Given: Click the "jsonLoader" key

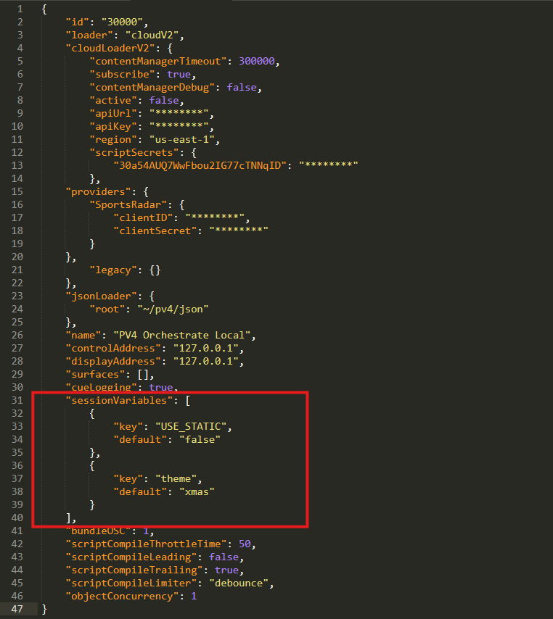Looking at the screenshot, I should coord(101,296).
